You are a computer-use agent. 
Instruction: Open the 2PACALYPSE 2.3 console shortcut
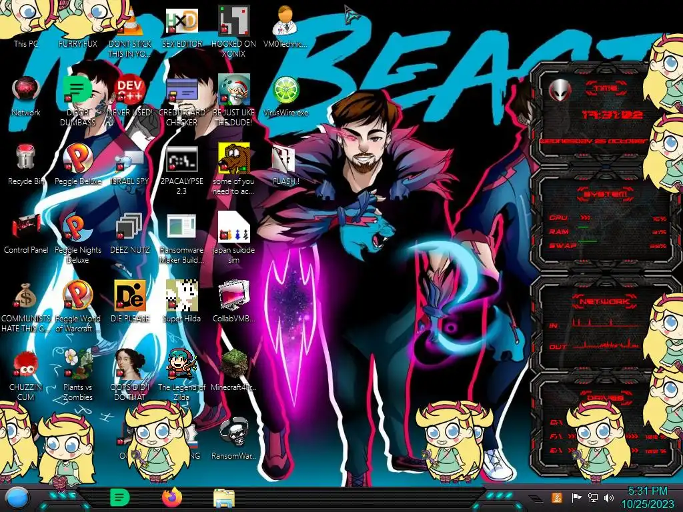181,170
